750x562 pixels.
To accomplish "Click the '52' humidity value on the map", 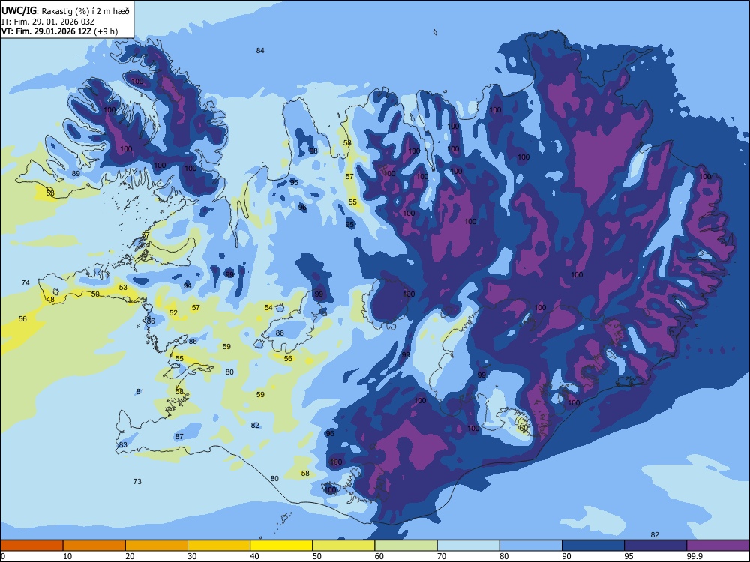I will coord(173,313).
